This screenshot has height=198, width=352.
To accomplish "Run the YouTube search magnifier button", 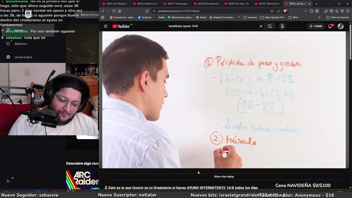I will (x=270, y=26).
